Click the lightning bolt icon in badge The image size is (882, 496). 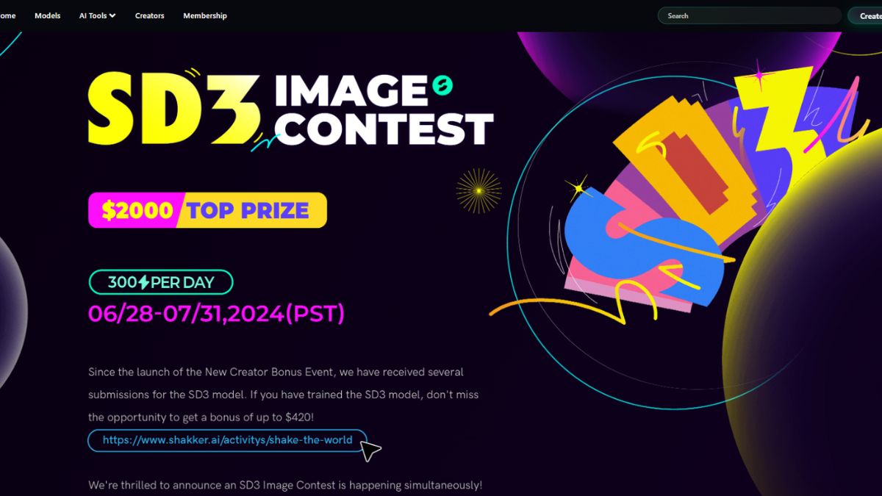click(x=144, y=282)
